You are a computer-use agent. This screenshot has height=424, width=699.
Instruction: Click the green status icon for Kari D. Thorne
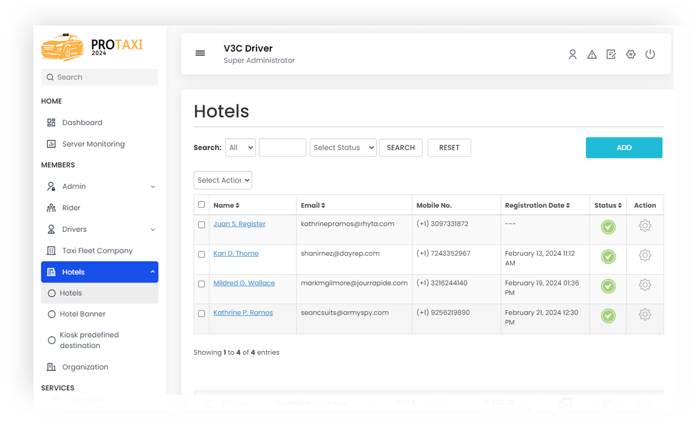[608, 256]
